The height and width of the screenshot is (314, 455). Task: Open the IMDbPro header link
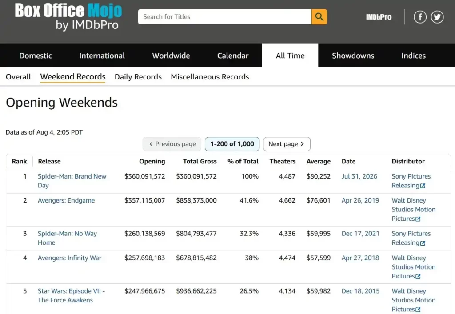[379, 17]
